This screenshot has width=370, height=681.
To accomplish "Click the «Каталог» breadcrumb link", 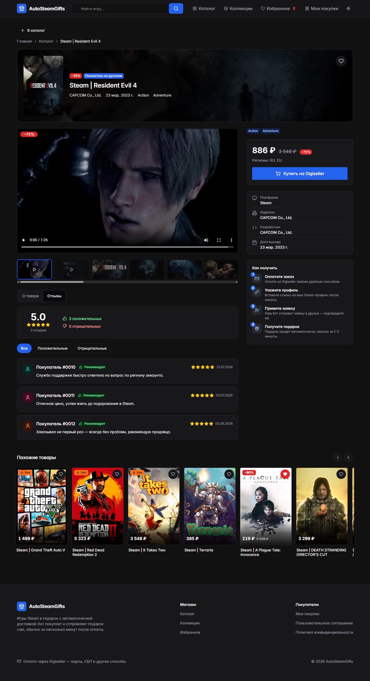I will (46, 41).
